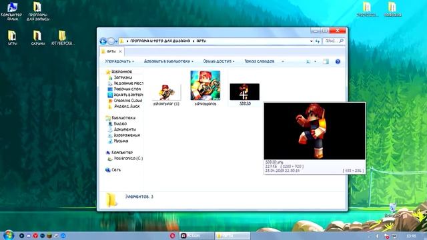Click the 'арты' breadcrumb segment

point(201,41)
